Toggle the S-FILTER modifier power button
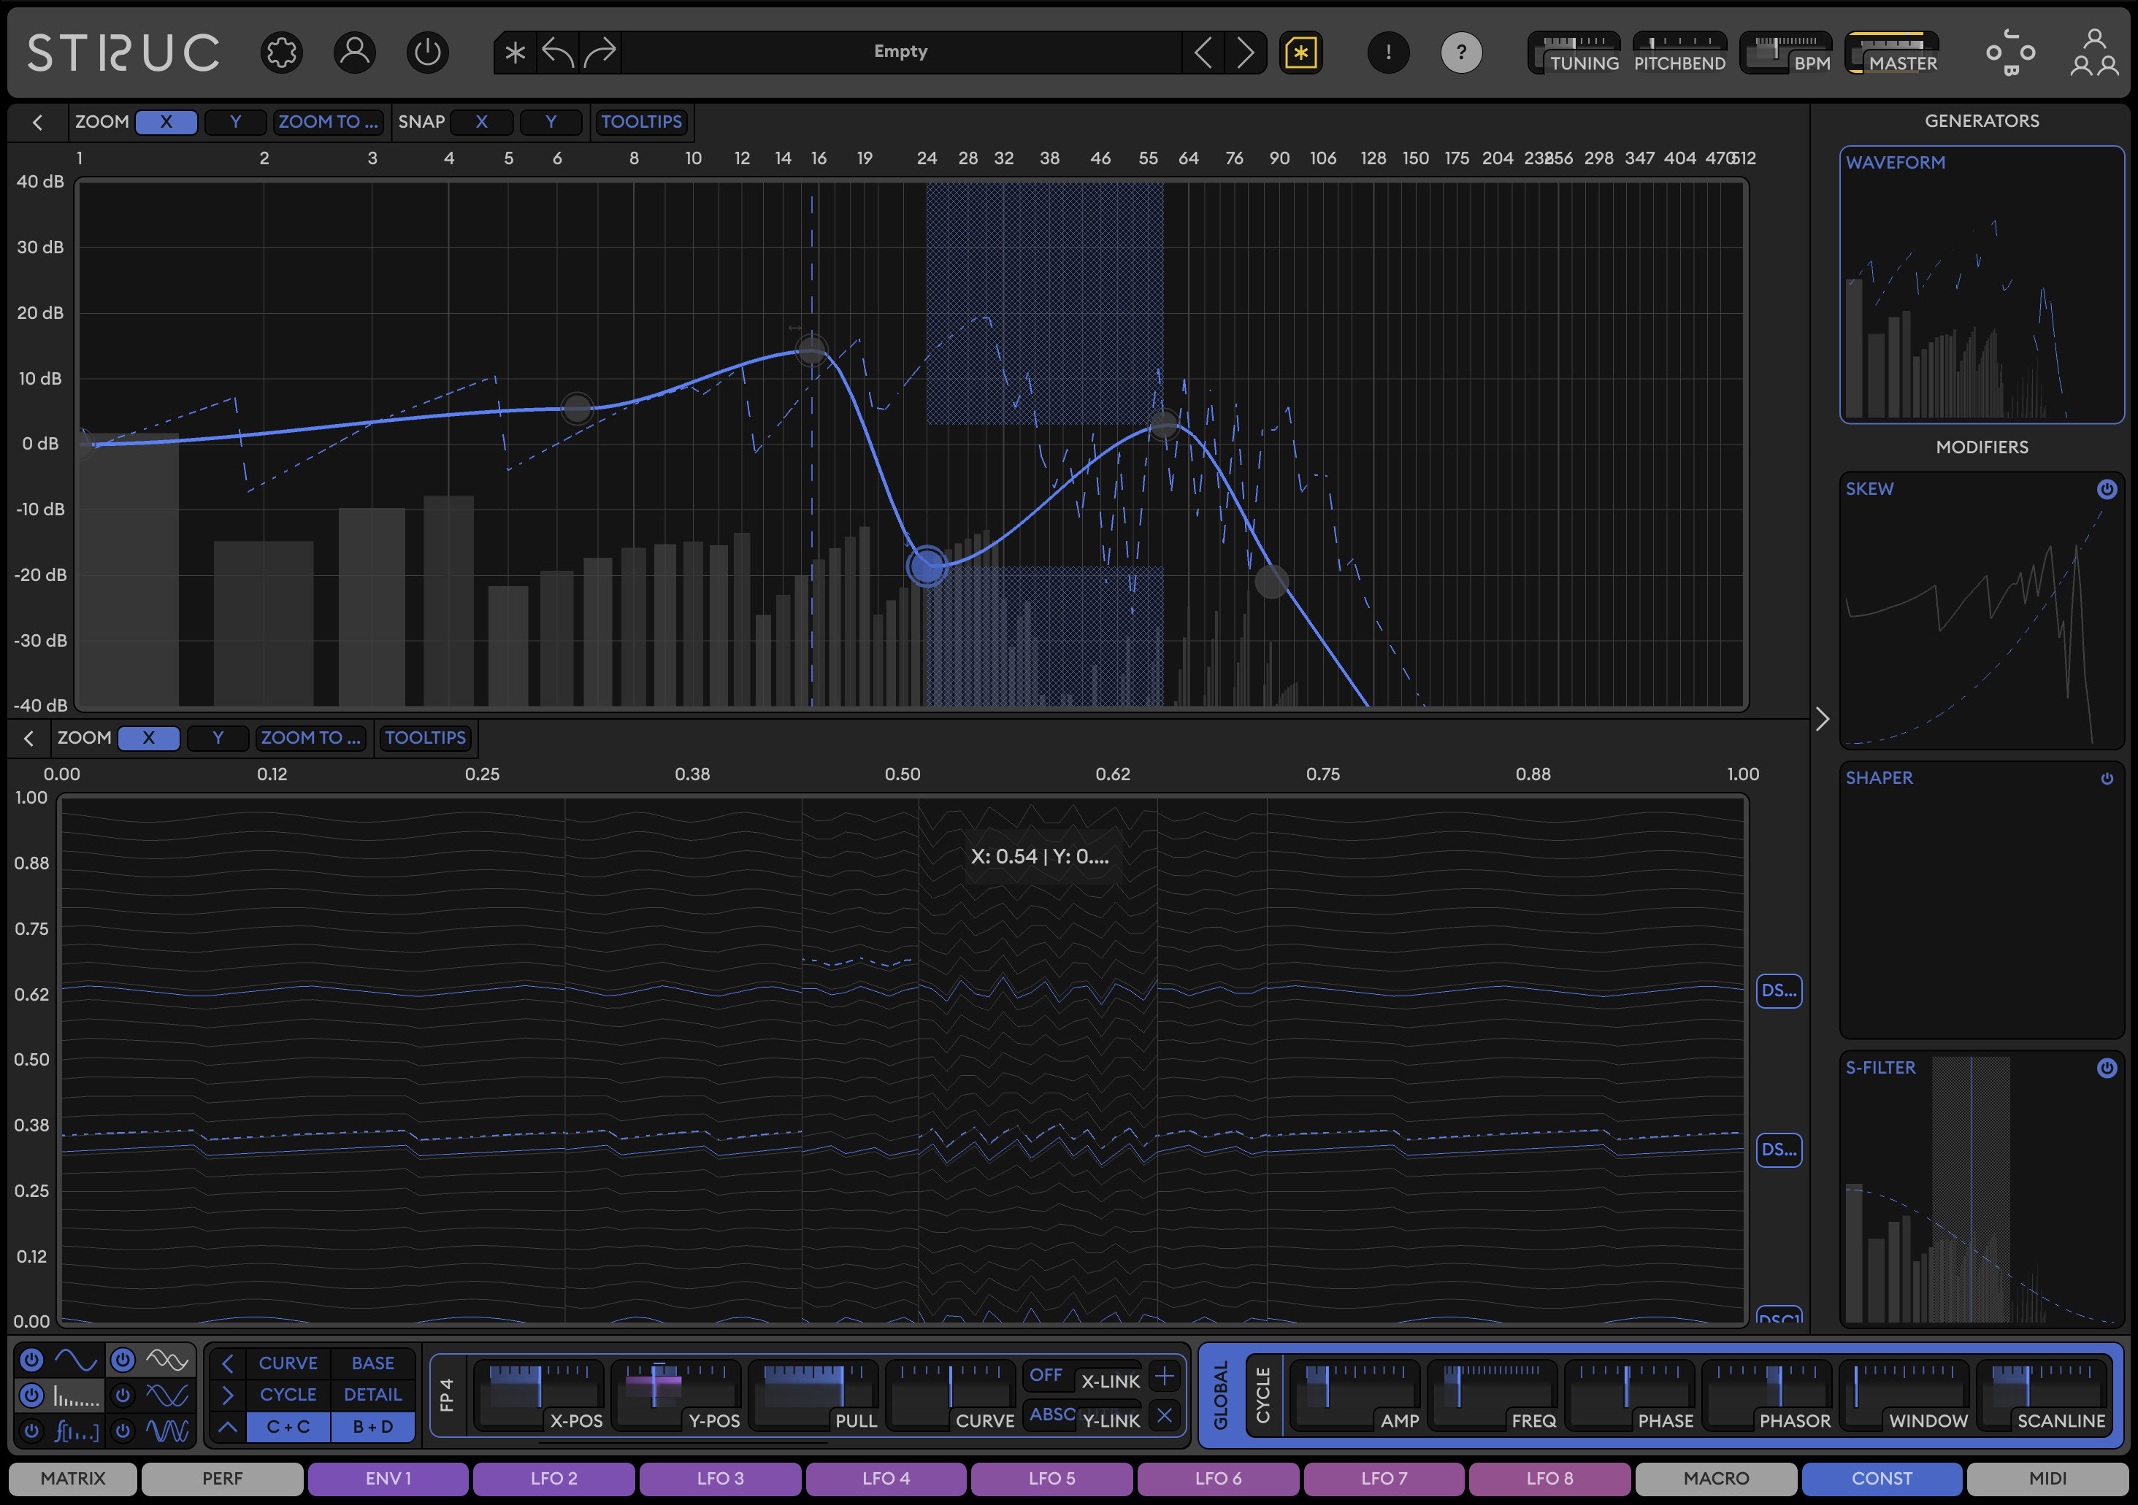Viewport: 2138px width, 1505px height. (x=2107, y=1069)
